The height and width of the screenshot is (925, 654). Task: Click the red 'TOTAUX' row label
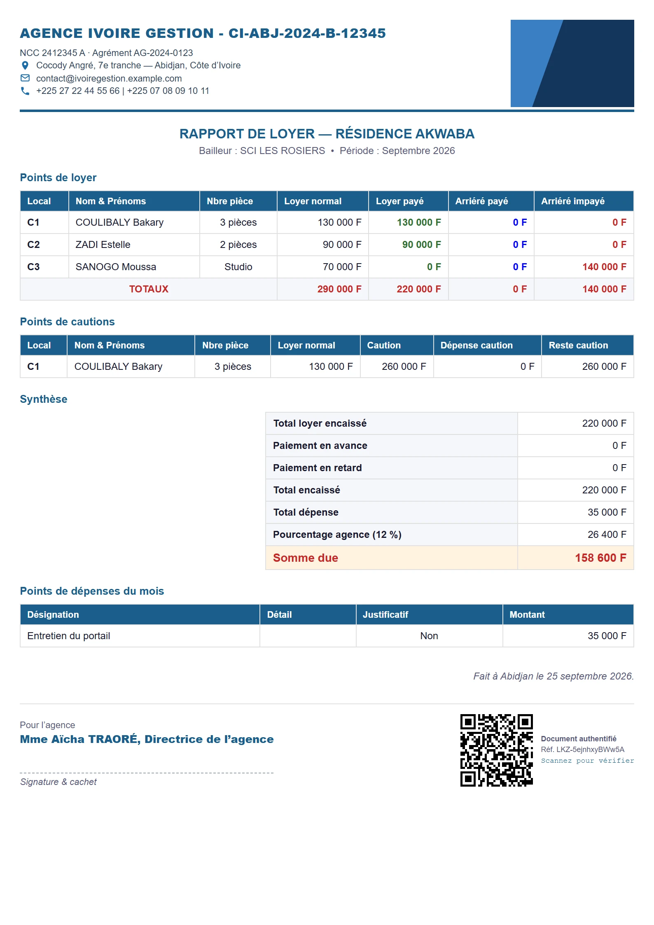click(x=149, y=289)
